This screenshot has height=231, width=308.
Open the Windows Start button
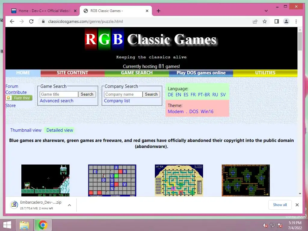point(7,225)
